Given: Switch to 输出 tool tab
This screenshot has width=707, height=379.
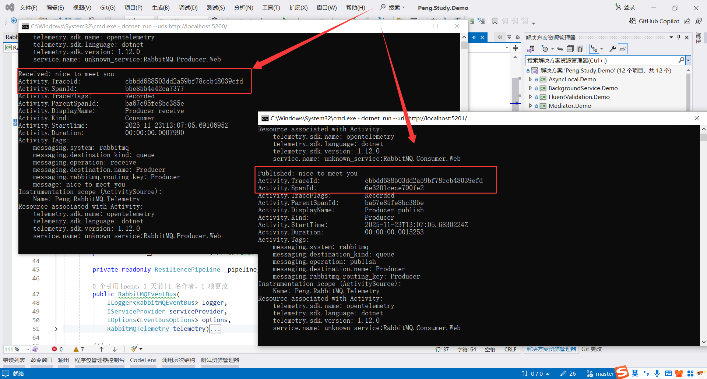Looking at the screenshot, I should click(64, 360).
